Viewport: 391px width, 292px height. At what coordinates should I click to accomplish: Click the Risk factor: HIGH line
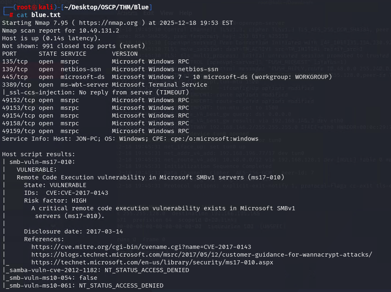(x=55, y=200)
